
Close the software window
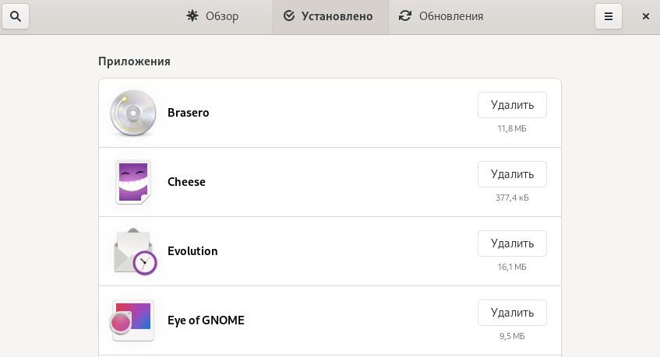(x=645, y=16)
